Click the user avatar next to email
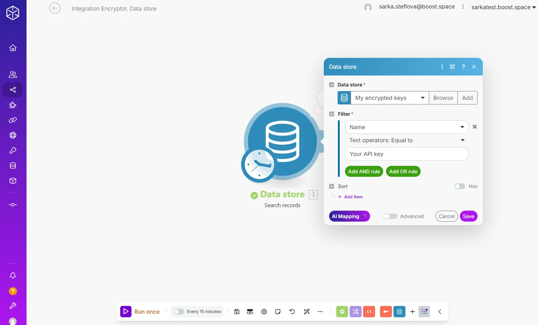The height and width of the screenshot is (325, 538). click(x=368, y=7)
